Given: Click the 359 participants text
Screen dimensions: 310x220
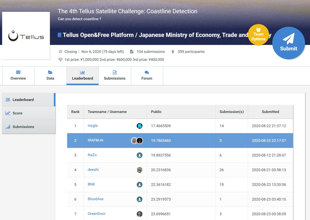Looking at the screenshot, I should point(191,52).
